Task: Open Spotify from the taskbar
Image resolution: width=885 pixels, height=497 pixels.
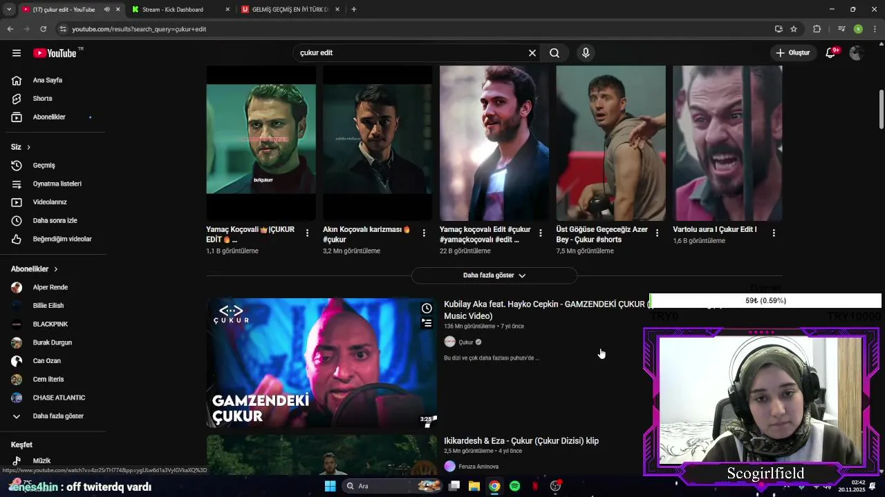Action: click(x=514, y=486)
